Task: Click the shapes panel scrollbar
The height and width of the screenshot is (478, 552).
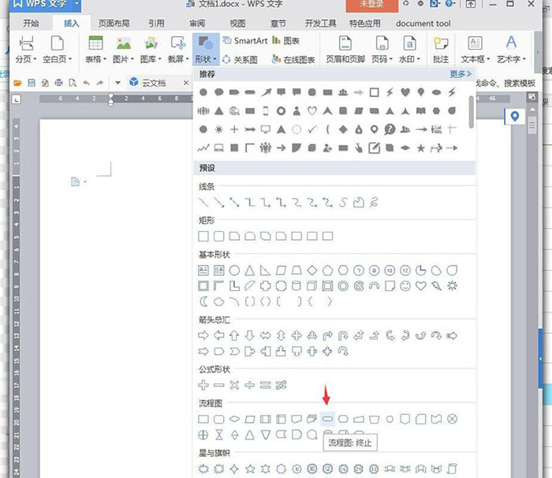Action: pos(472,112)
